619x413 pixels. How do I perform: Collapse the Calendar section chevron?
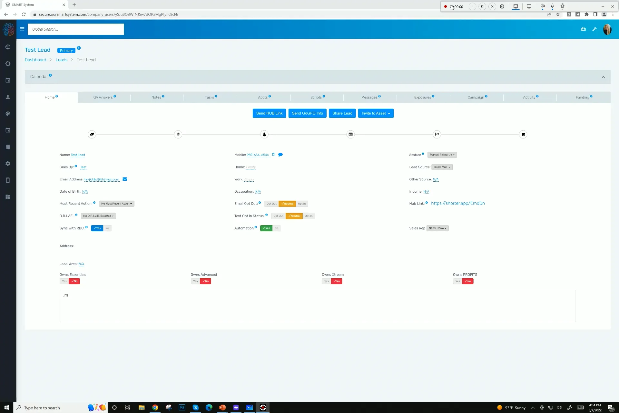pyautogui.click(x=603, y=76)
